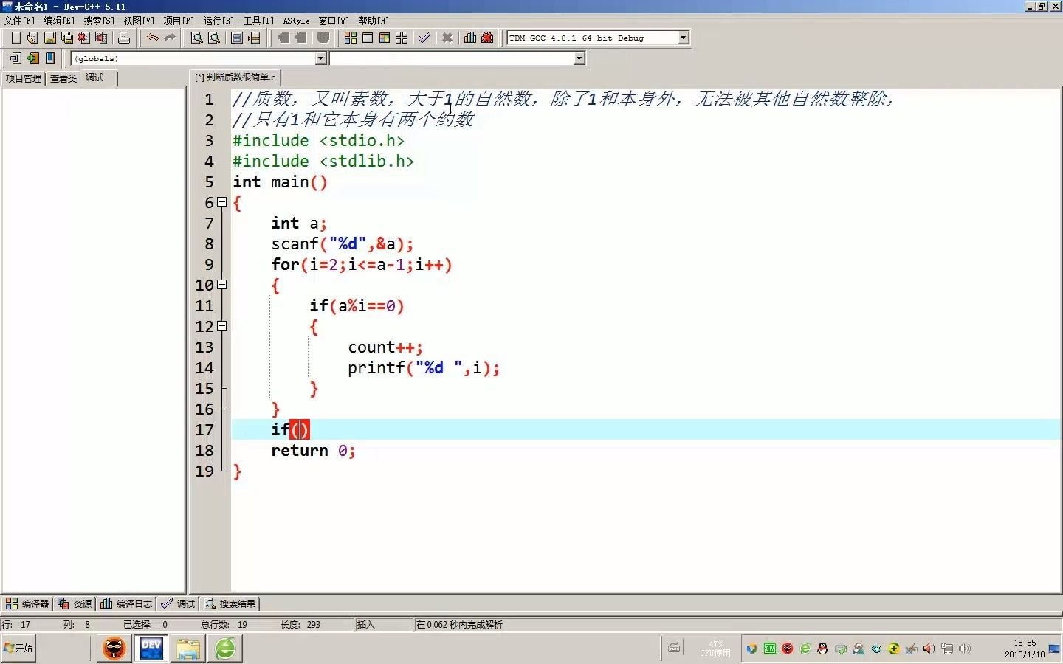Screen dimensions: 1063x664
Task: Open the 调试 bottom tab
Action: [x=178, y=604]
